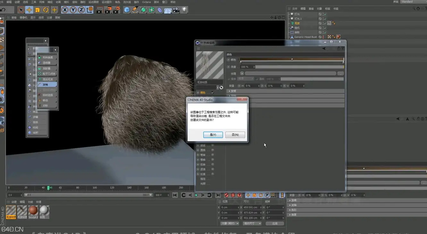Add a floor environment object
Viewport: 427px width, 234px height.
point(168,10)
